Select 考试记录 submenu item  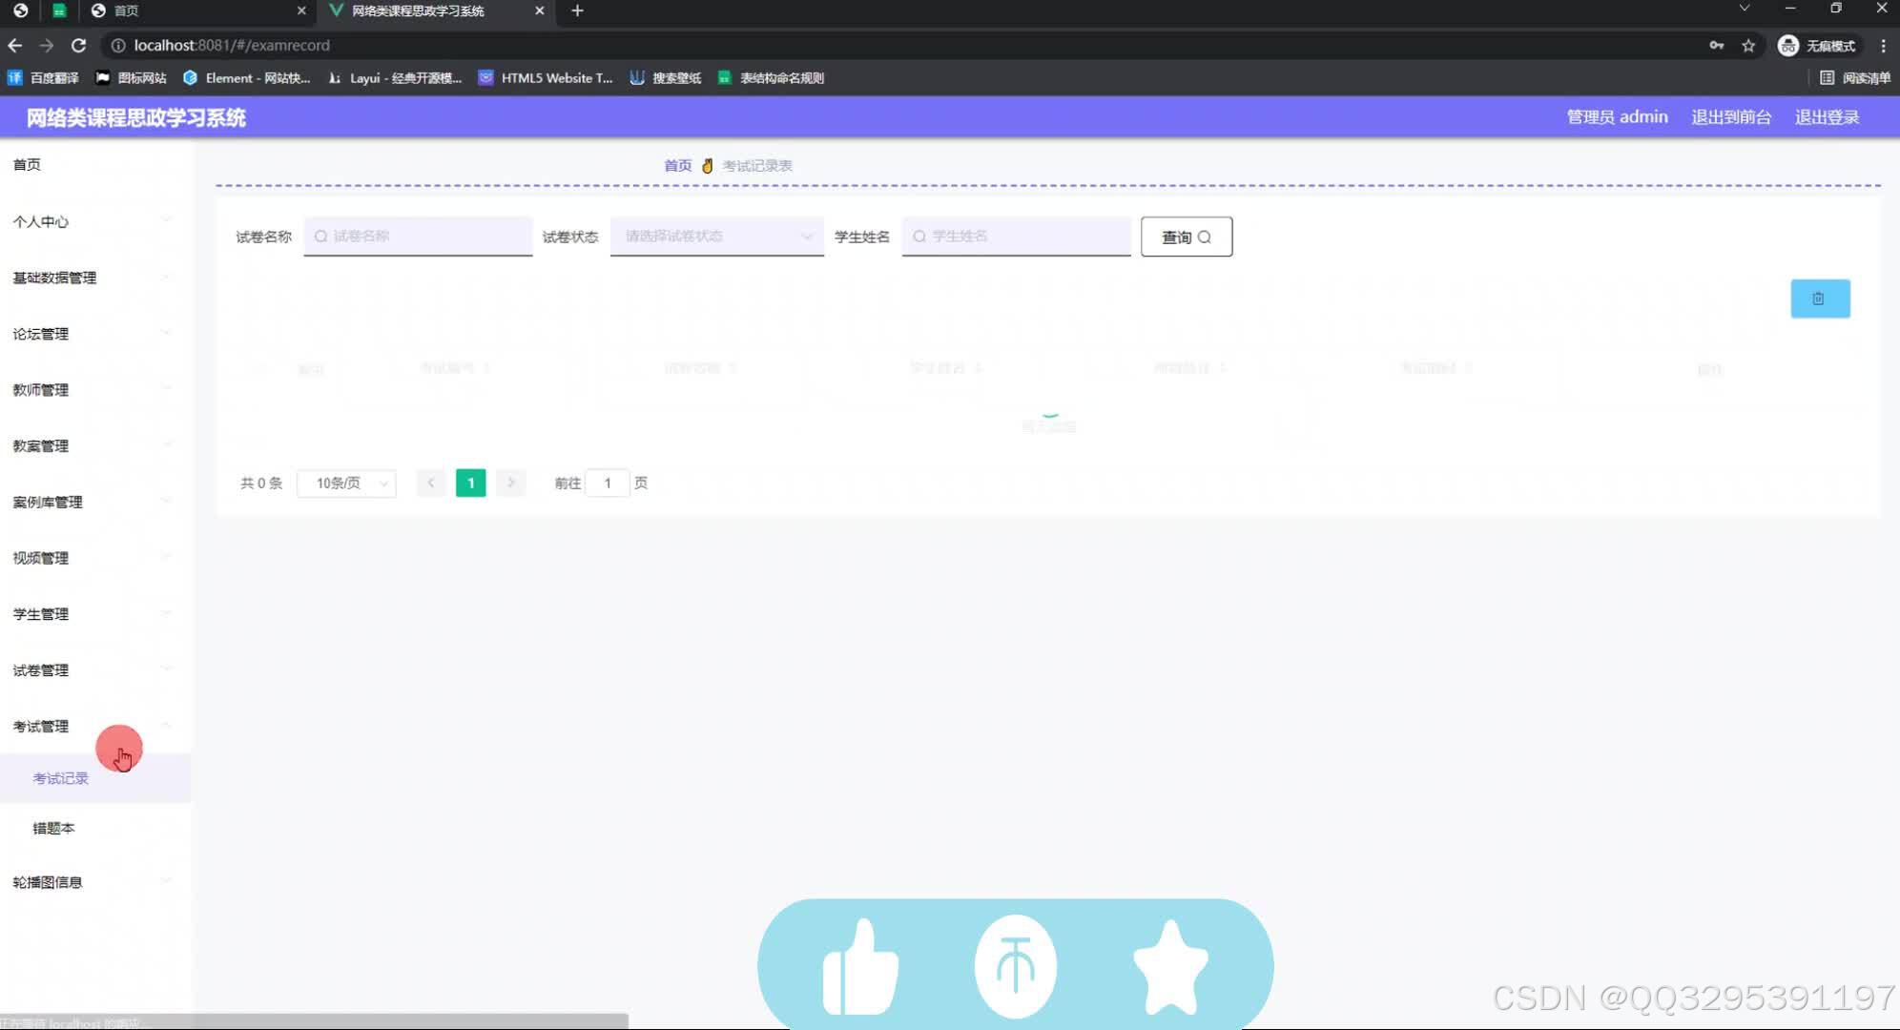(95, 778)
